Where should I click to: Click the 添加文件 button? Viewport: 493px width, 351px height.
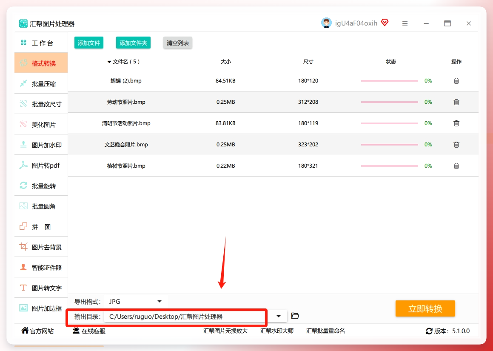[89, 43]
